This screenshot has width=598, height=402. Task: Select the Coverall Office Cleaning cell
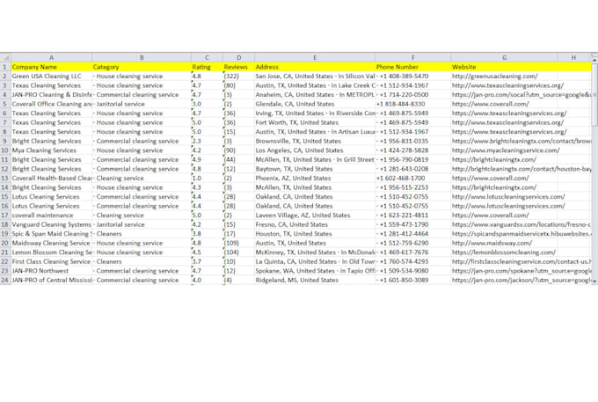tap(52, 104)
